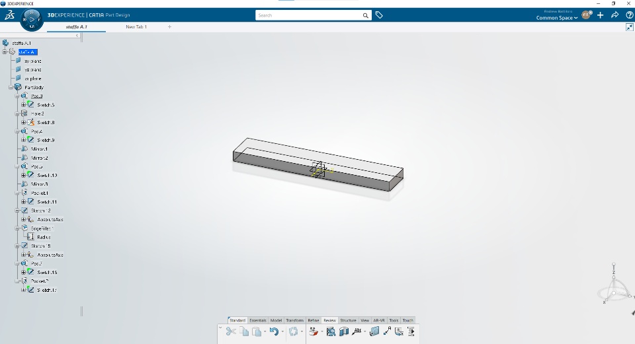
Task: Open the Paste options dropdown arrow
Action: [x=265, y=332]
